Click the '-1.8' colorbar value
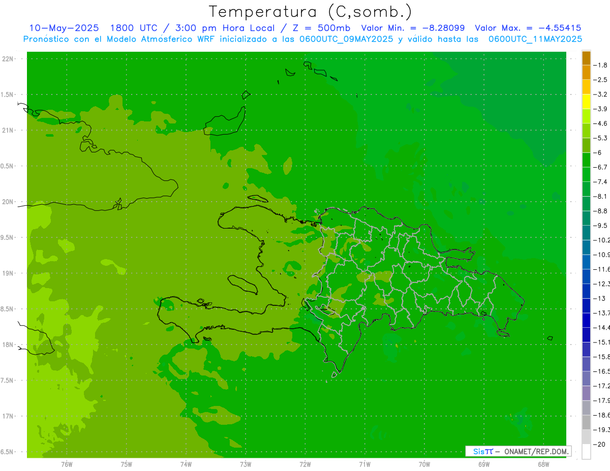Image resolution: width=610 pixels, height=471 pixels. tap(601, 65)
